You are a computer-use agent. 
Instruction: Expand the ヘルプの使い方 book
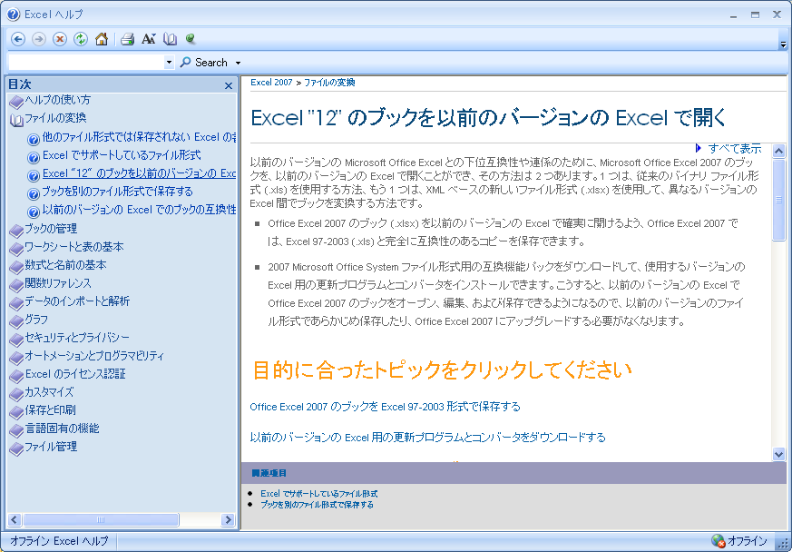(58, 100)
